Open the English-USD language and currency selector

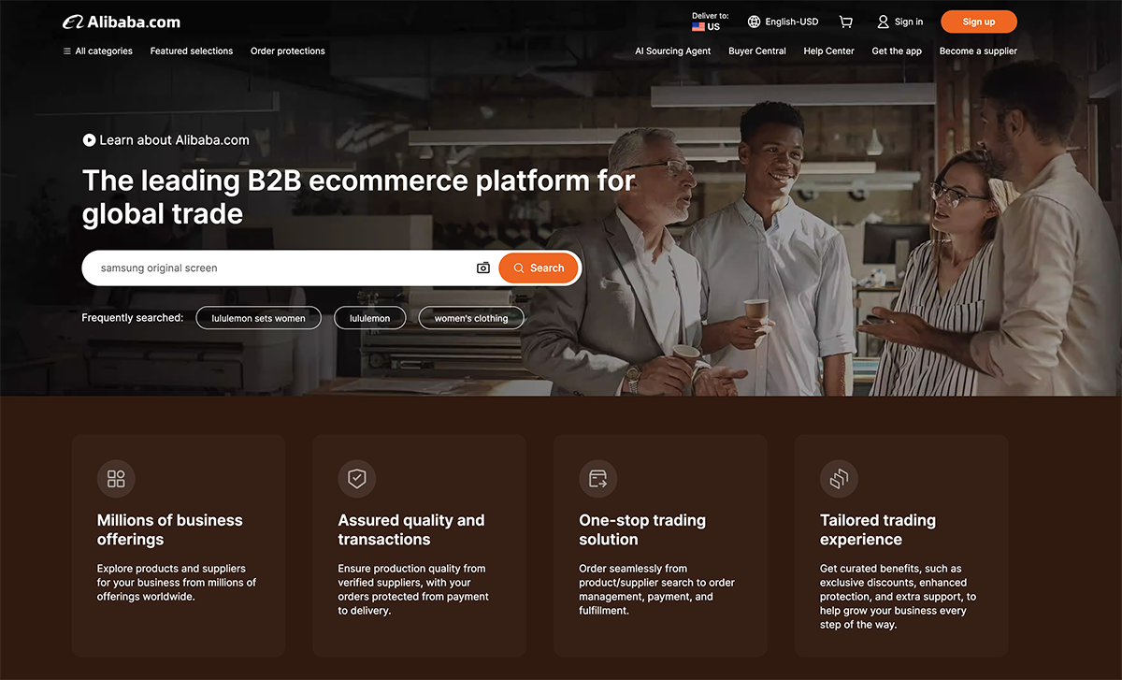click(783, 22)
